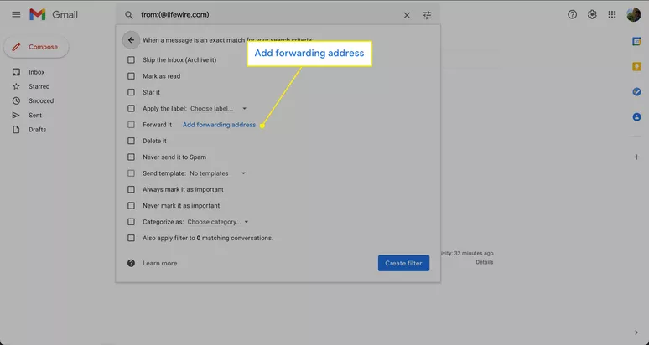Get add-ons with the plus icon
Viewport: 649px width, 345px height.
point(636,157)
